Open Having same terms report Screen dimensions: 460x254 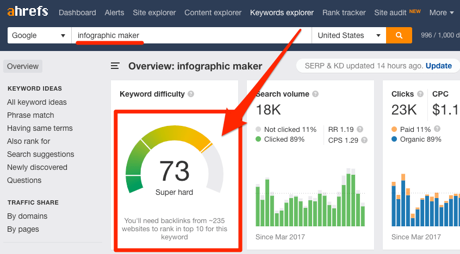pyautogui.click(x=40, y=128)
